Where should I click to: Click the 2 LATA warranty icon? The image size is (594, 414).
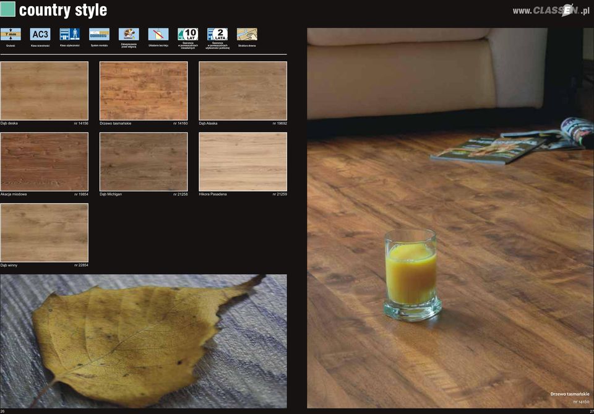(217, 34)
